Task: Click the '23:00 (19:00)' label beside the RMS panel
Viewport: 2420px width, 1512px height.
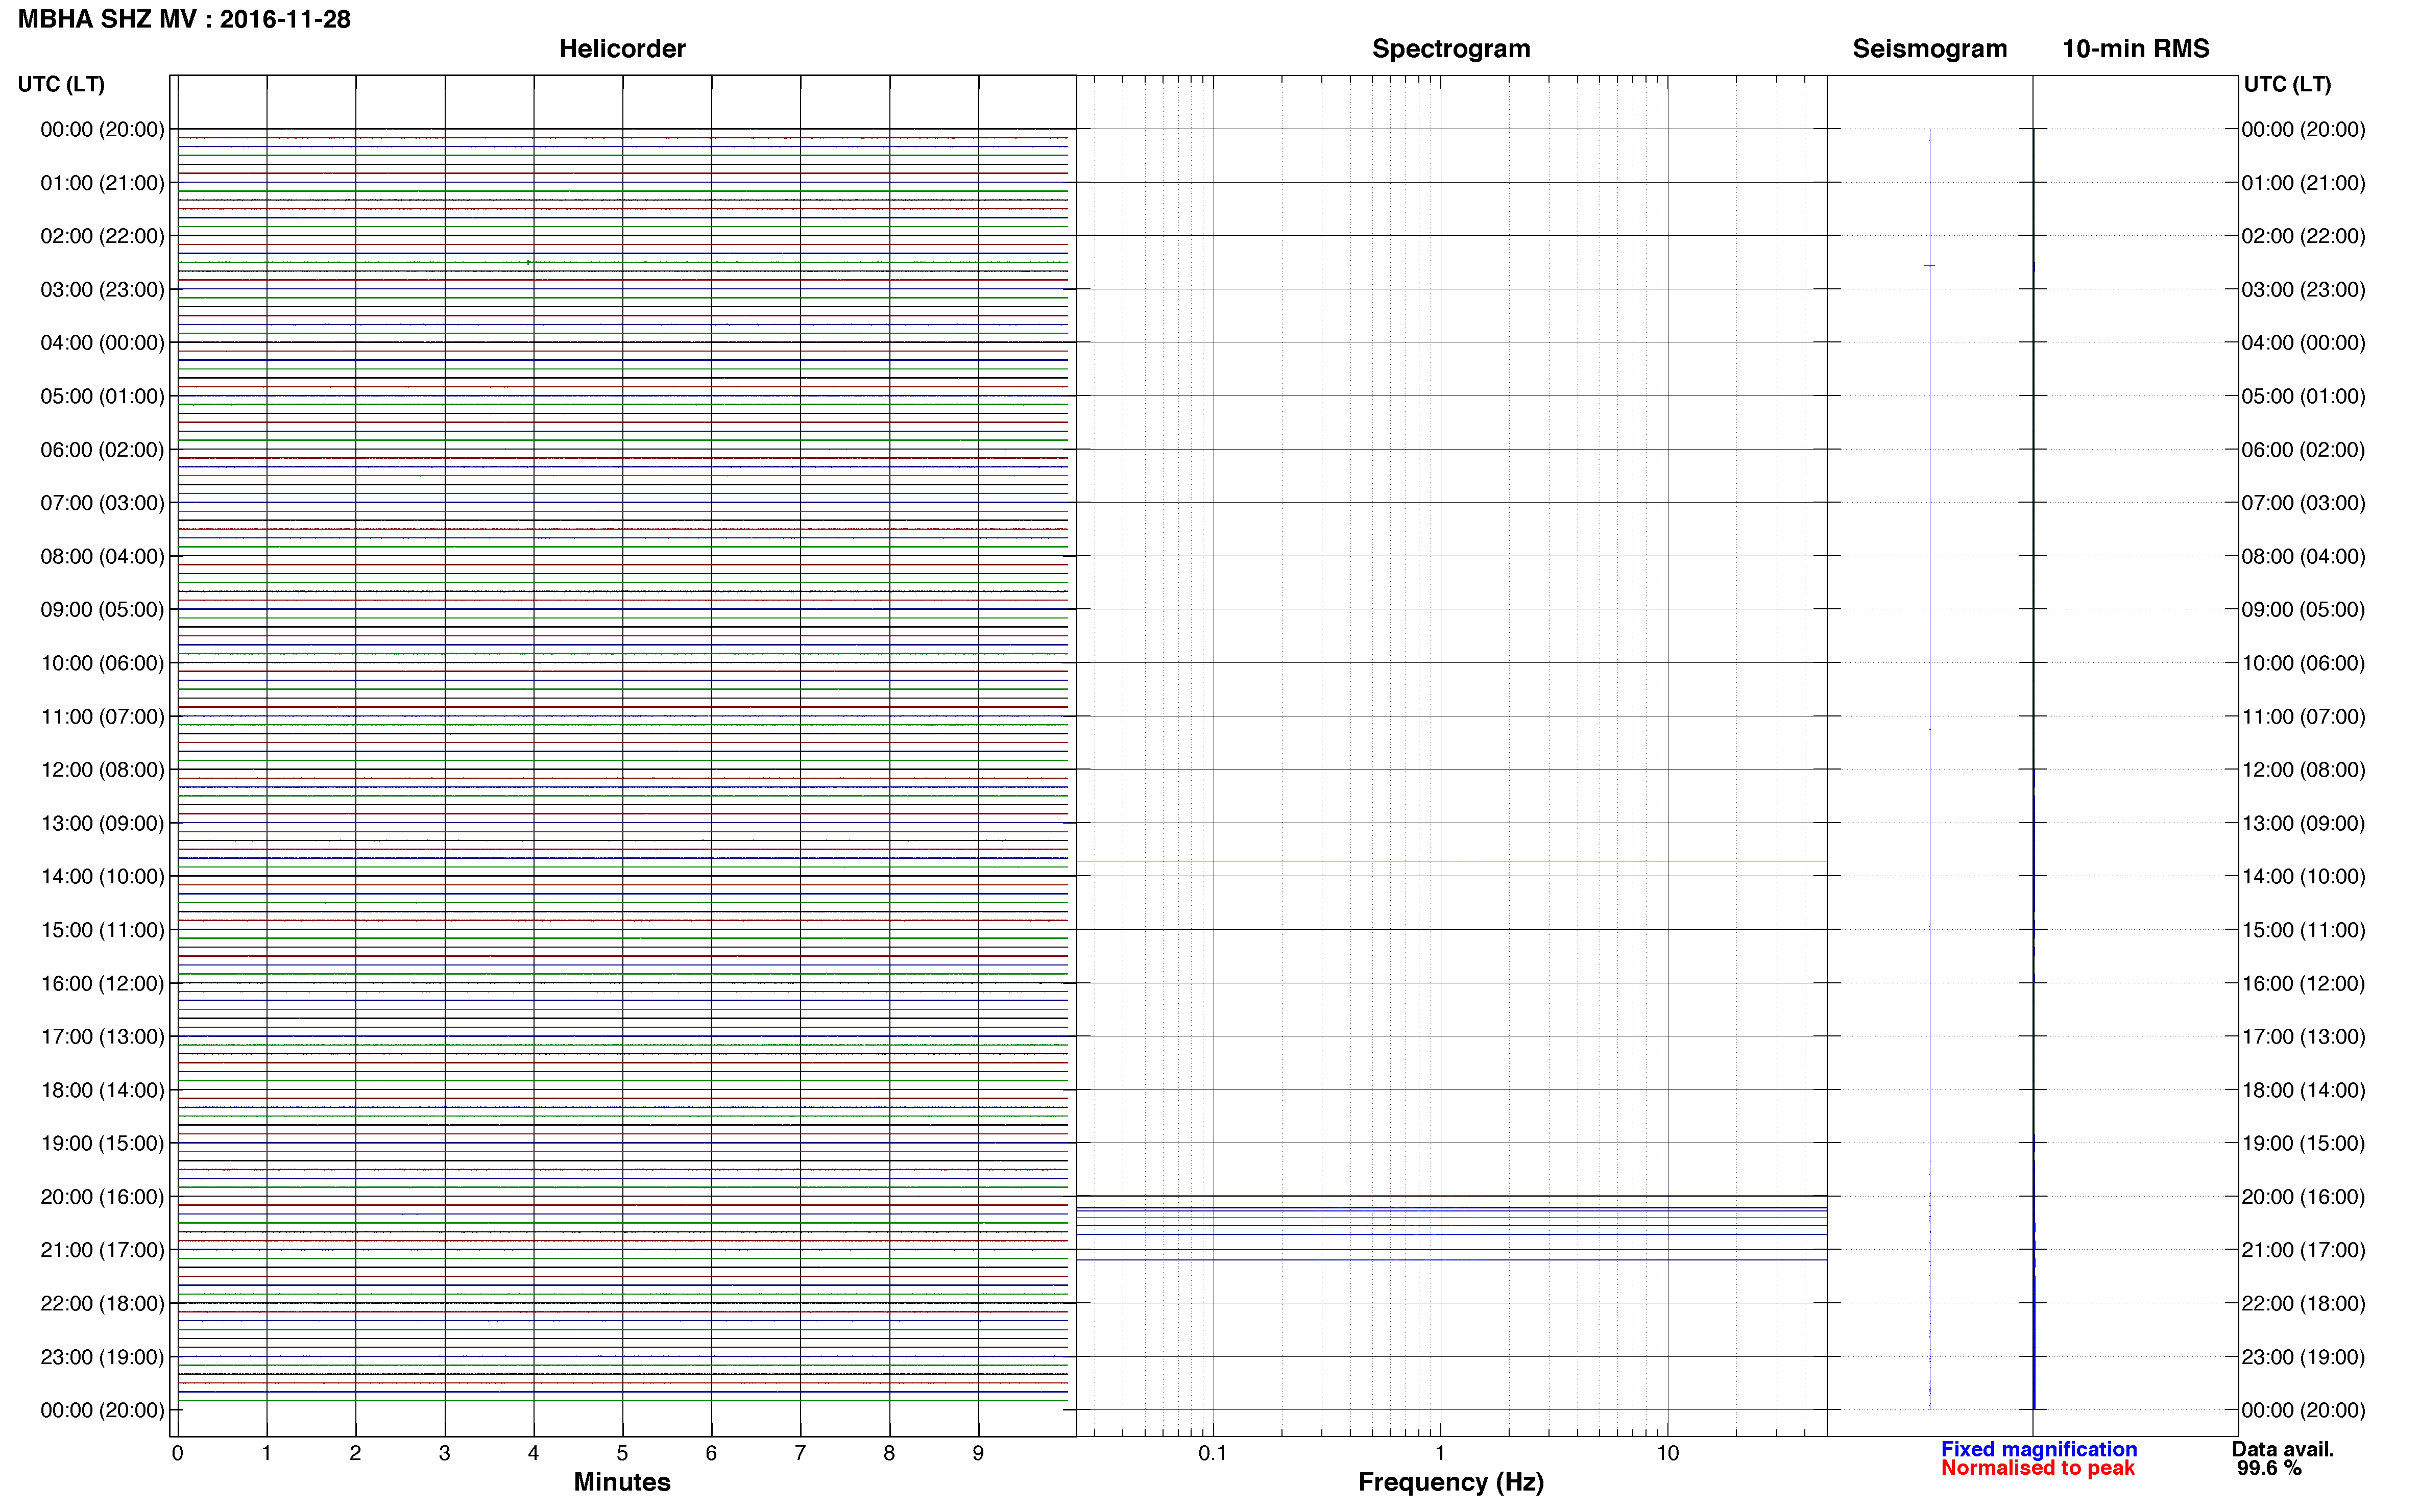Action: (x=2303, y=1357)
